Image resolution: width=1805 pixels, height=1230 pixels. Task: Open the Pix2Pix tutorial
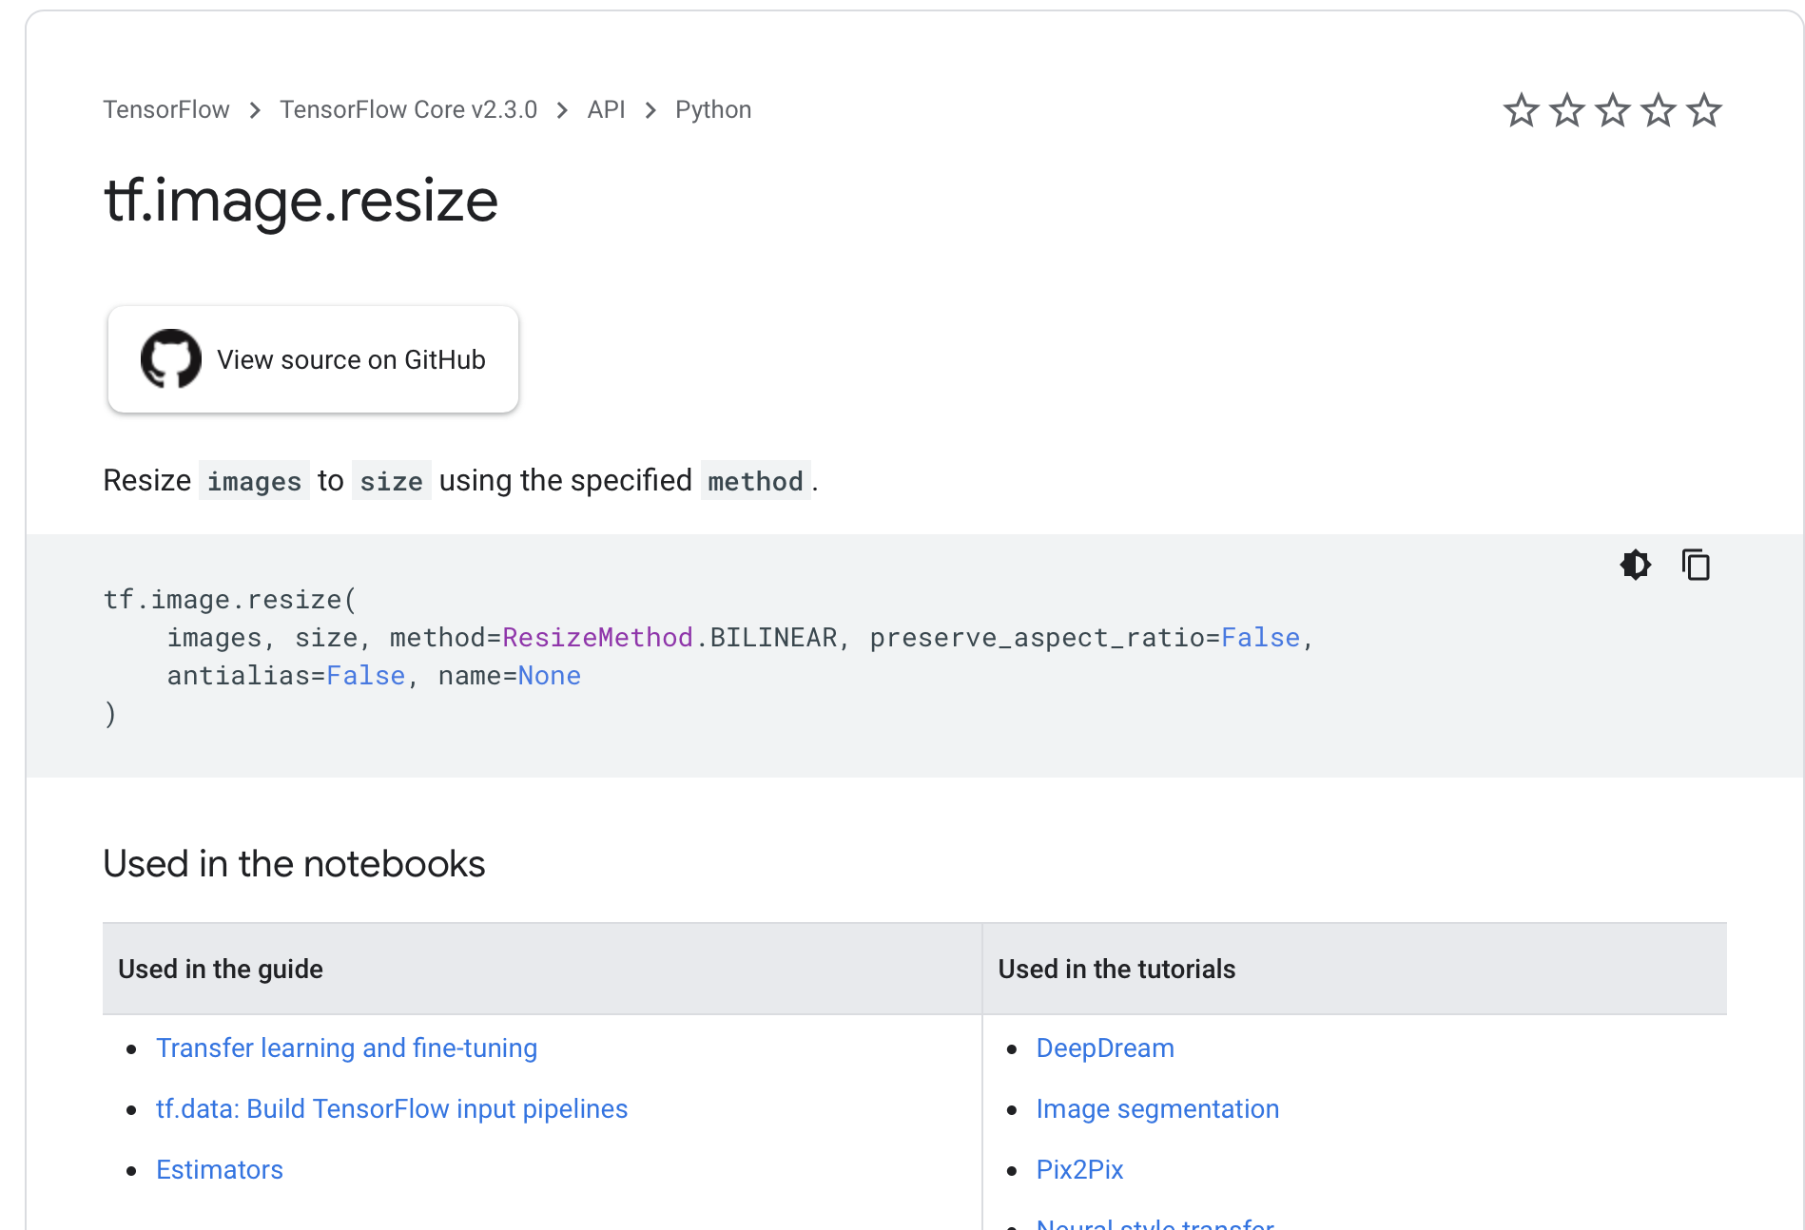[1079, 1169]
